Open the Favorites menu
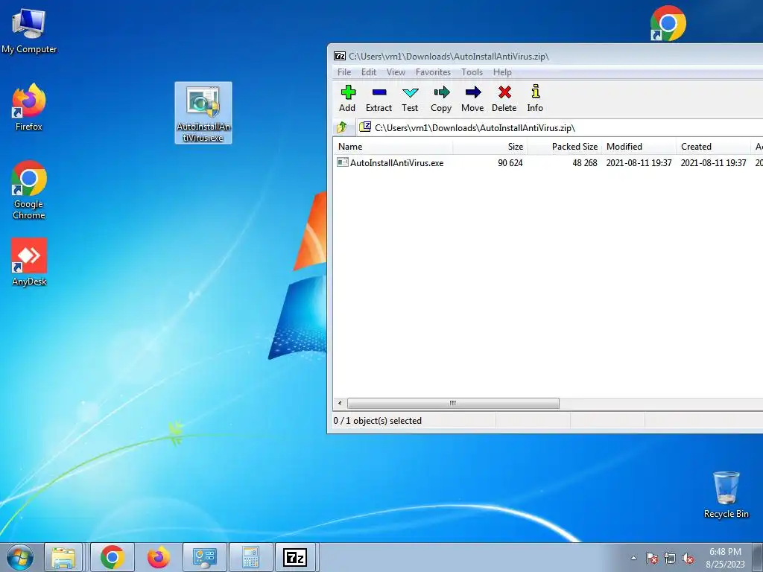763x572 pixels. coord(433,72)
